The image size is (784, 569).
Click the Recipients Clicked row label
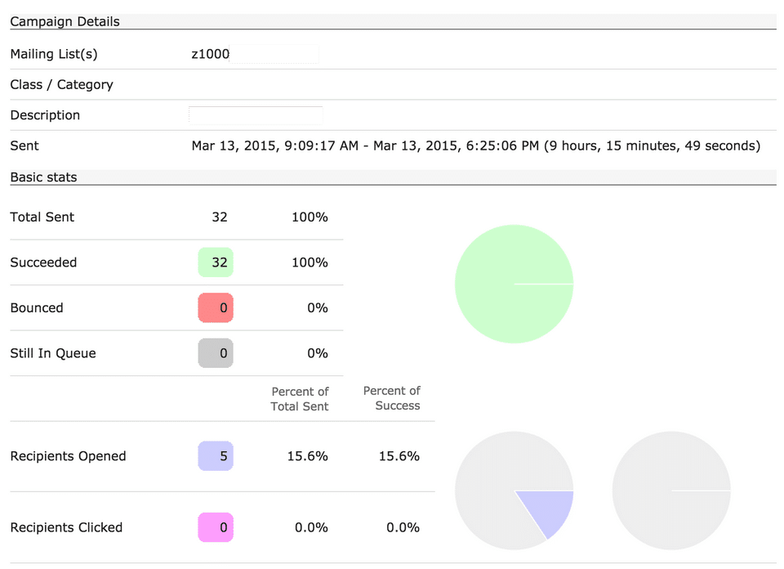point(66,527)
